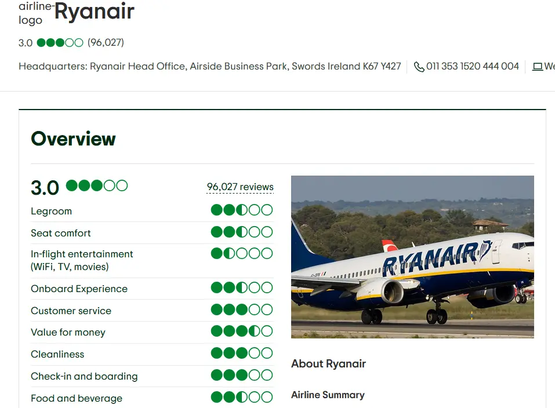Click the Food and beverage rating bubbles
This screenshot has width=555, height=408.
pos(241,398)
